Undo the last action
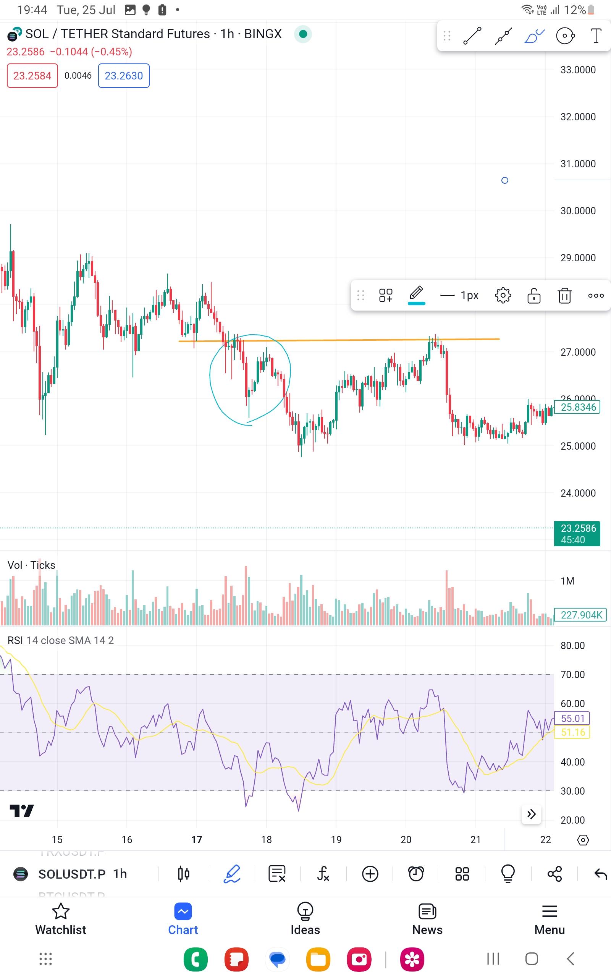Screen dimensions: 611x978 click(x=600, y=874)
